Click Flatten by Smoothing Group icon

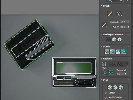point(115,64)
